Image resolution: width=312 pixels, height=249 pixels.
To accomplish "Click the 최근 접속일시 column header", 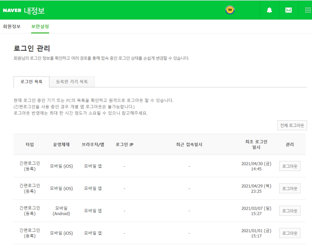I will (x=189, y=144).
